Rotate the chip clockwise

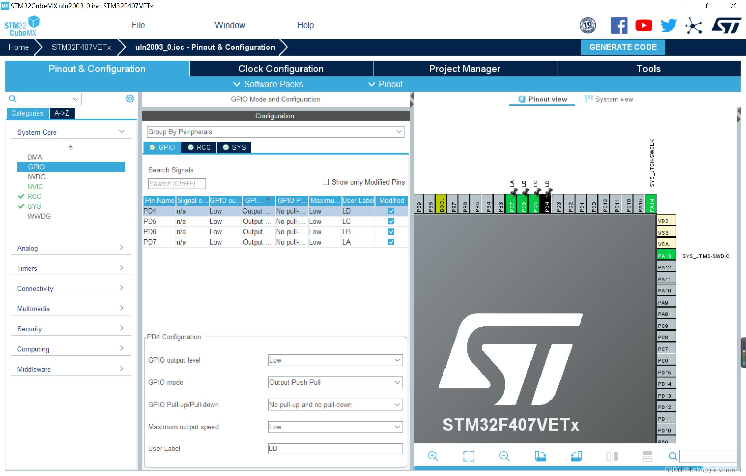point(541,456)
